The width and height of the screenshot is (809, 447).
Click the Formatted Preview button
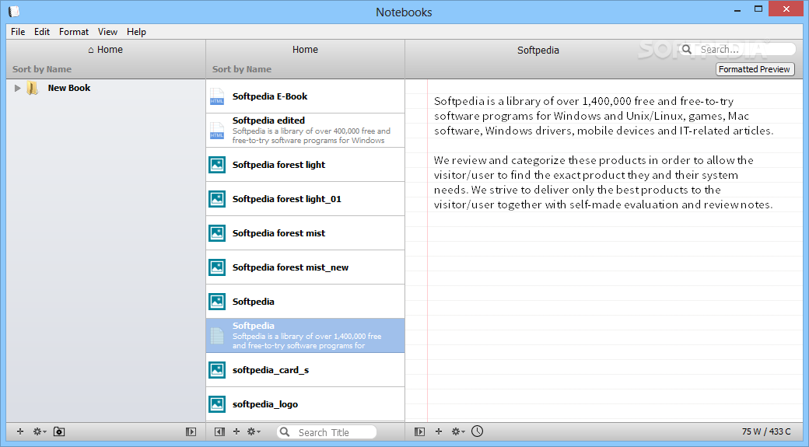pyautogui.click(x=755, y=69)
